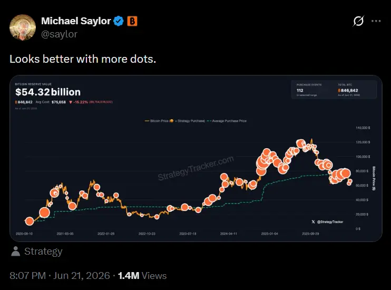This screenshot has height=290, width=391.
Task: Click the Purchase Events 112 stat box
Action: [x=309, y=90]
